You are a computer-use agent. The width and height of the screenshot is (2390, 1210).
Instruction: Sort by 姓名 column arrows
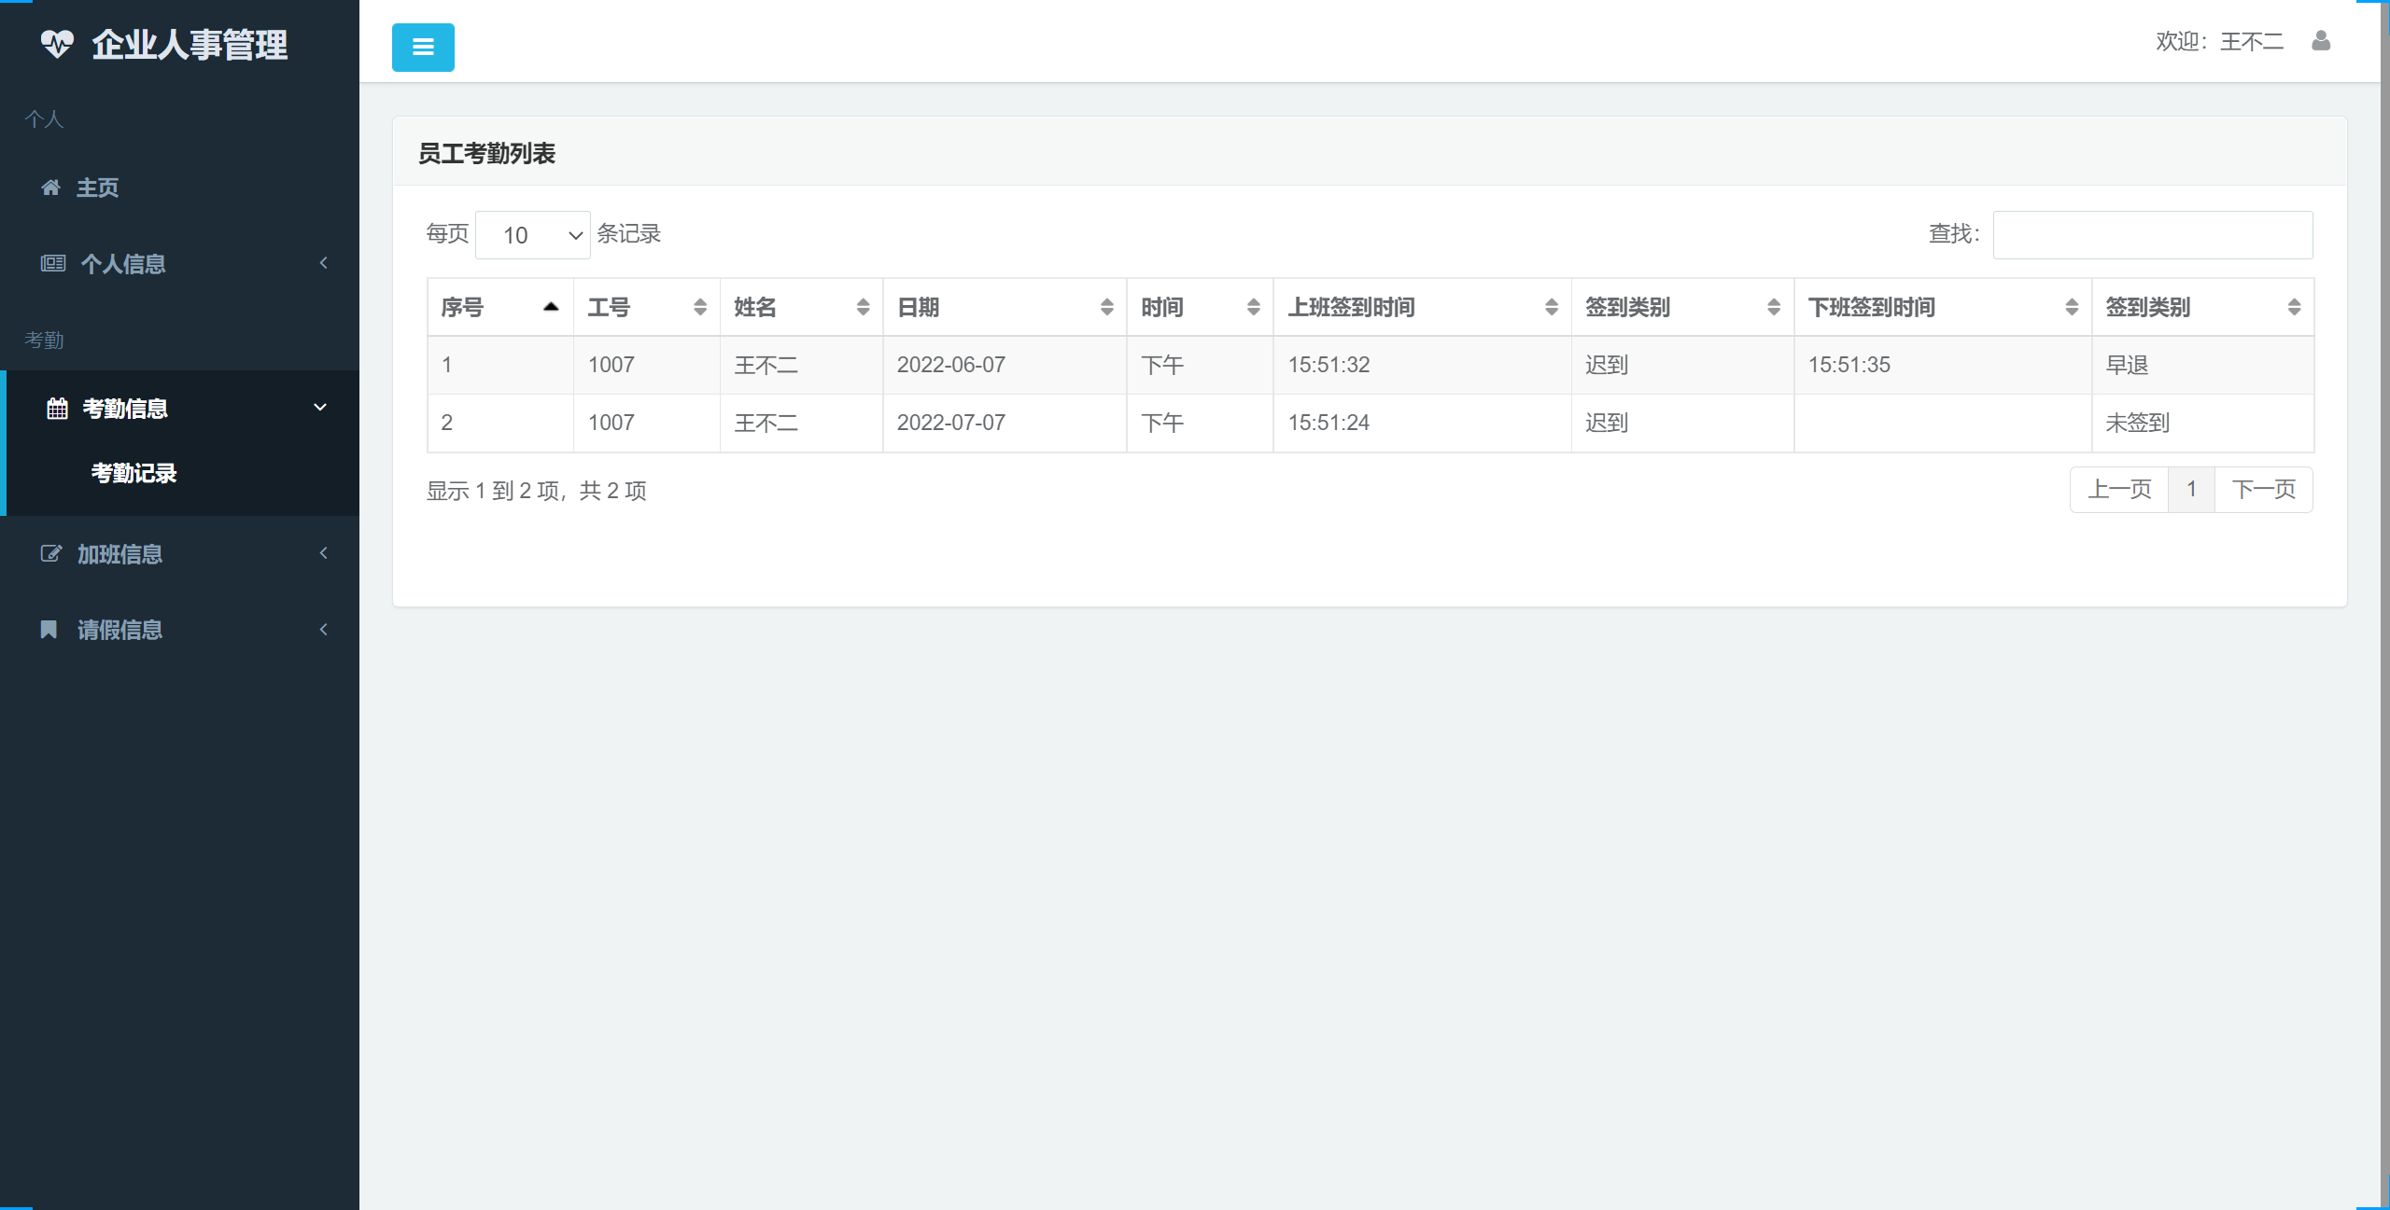[x=864, y=307]
